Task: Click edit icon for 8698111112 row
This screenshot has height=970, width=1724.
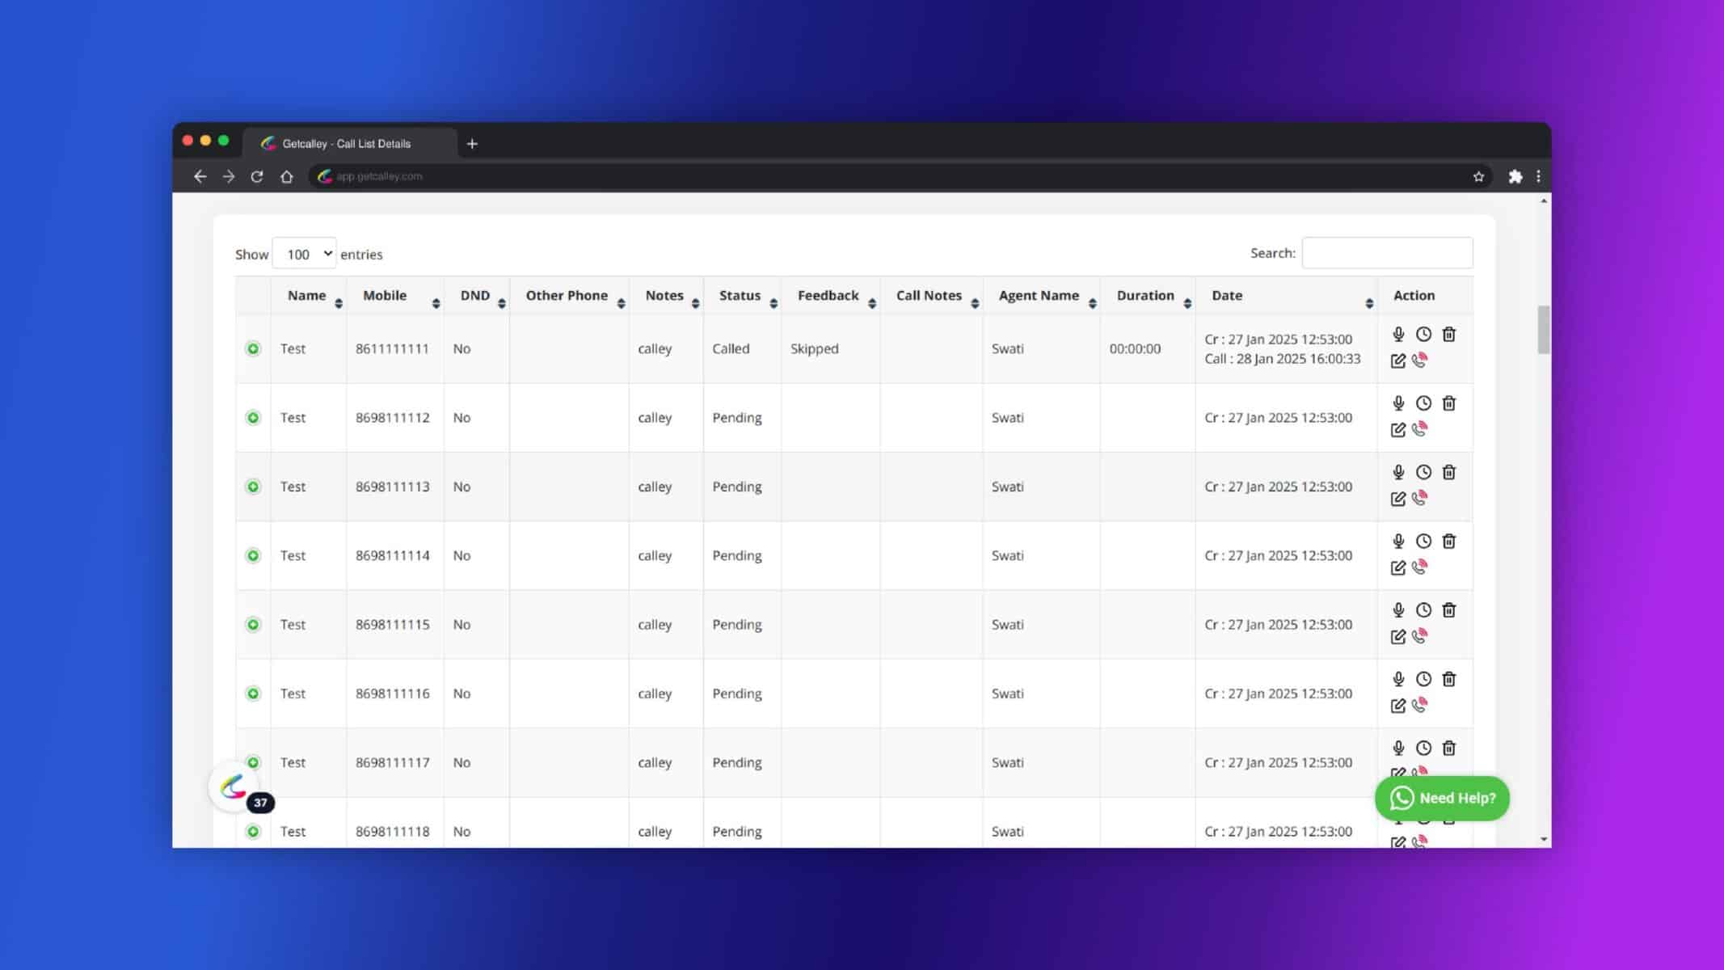Action: coord(1398,429)
